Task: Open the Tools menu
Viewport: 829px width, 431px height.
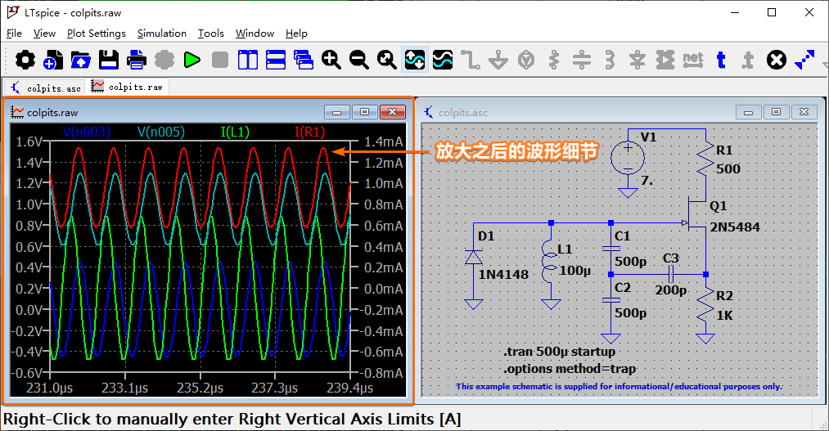Action: click(x=211, y=34)
